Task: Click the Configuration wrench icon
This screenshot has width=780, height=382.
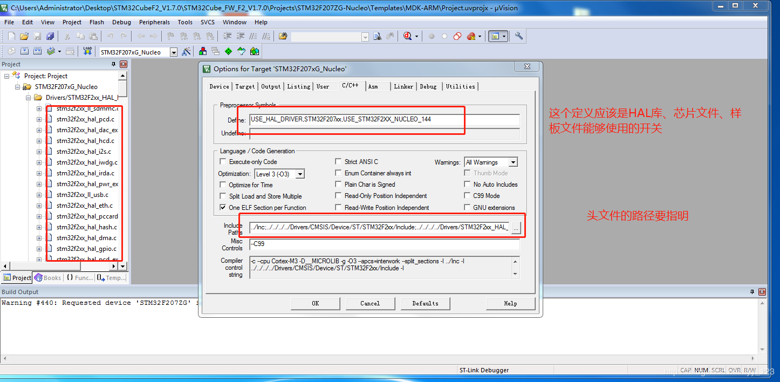Action: [519, 36]
